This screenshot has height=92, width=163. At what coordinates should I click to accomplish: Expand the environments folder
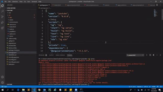13,22
